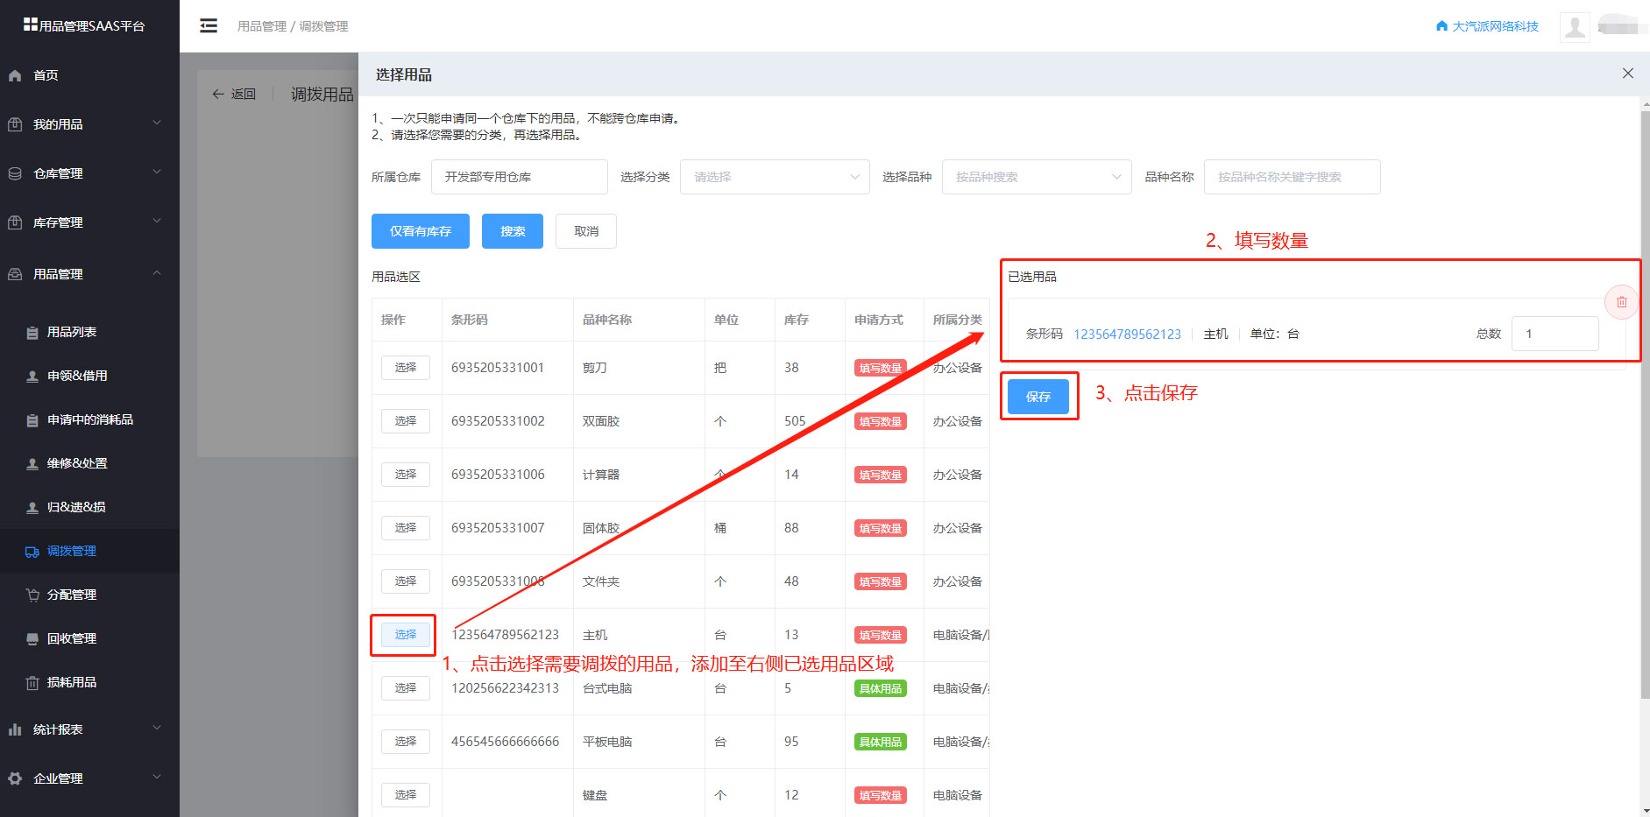
Task: Click 选择 button for 计算器 row
Action: (x=406, y=475)
